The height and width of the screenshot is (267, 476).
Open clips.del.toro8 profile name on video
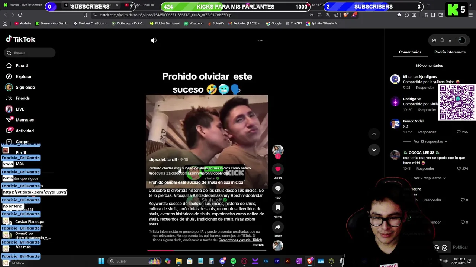[x=163, y=159]
